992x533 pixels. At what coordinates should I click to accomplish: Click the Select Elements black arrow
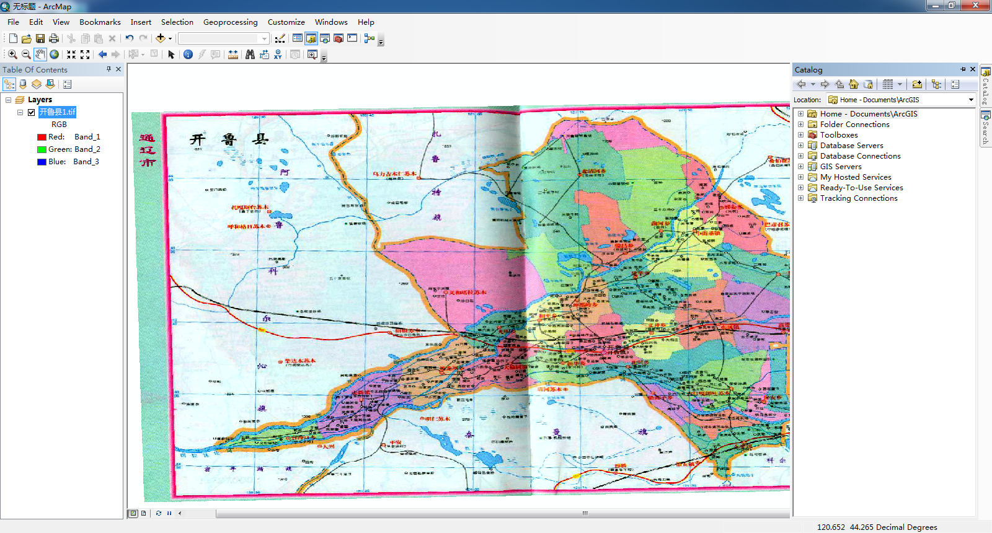pyautogui.click(x=172, y=55)
